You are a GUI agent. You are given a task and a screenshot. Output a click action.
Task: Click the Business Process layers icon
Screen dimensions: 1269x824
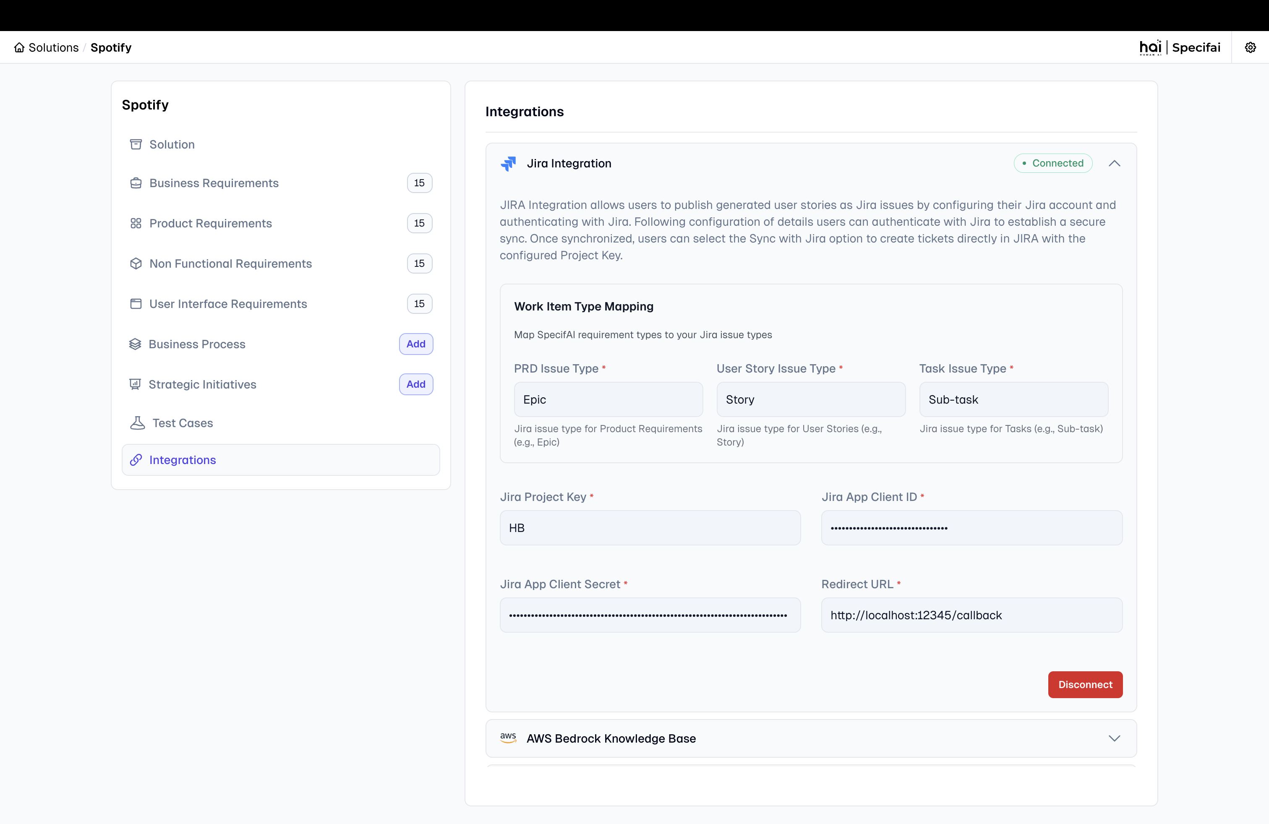[x=135, y=344]
